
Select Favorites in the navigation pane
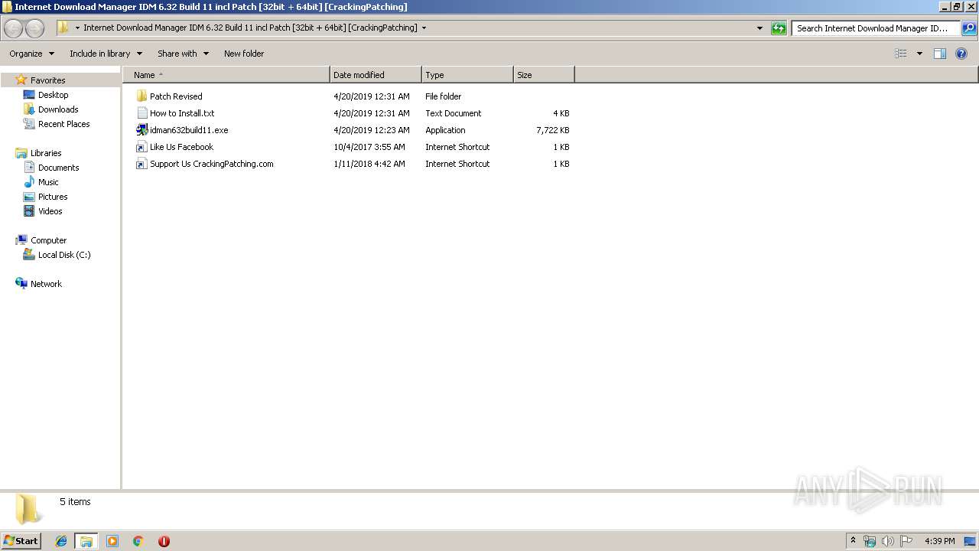point(47,80)
